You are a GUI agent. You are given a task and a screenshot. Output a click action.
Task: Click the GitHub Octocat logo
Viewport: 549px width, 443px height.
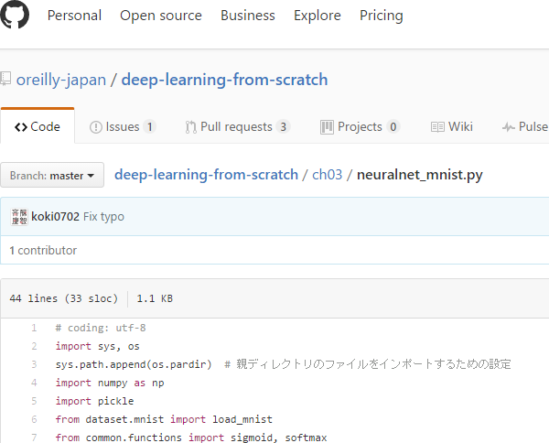pos(15,15)
